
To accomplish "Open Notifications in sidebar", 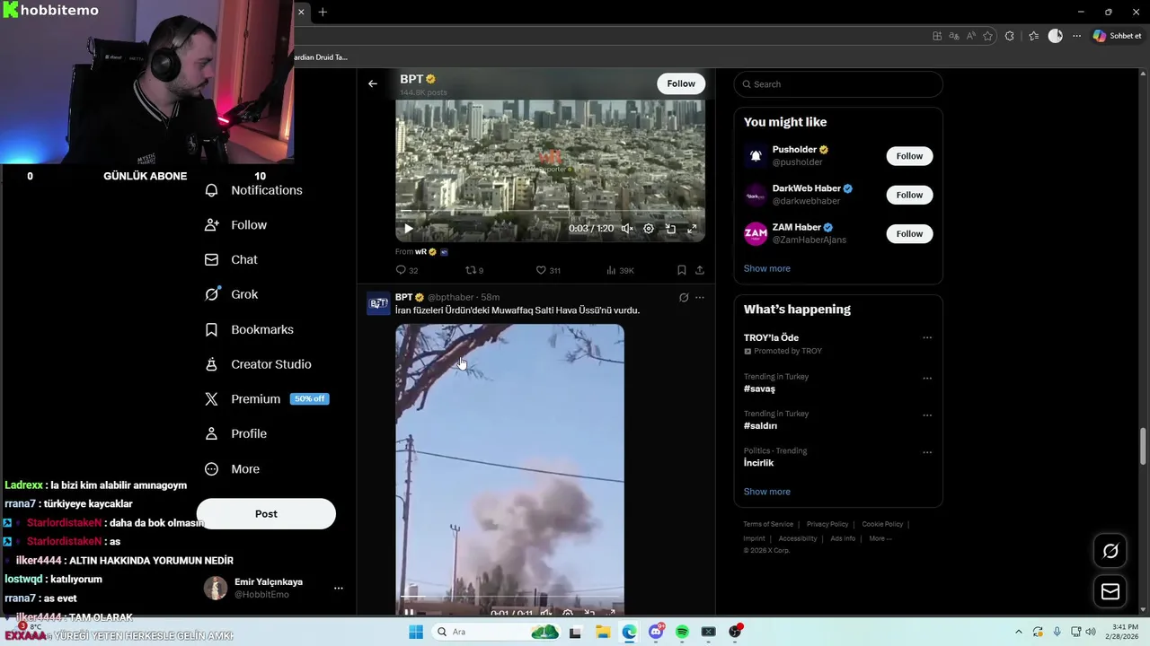I will [253, 190].
